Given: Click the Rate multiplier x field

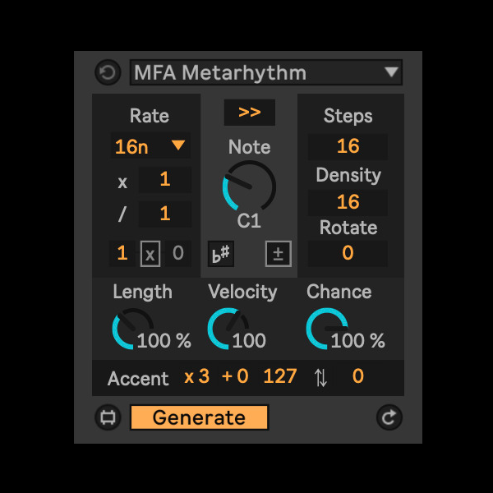Looking at the screenshot, I should 165,179.
